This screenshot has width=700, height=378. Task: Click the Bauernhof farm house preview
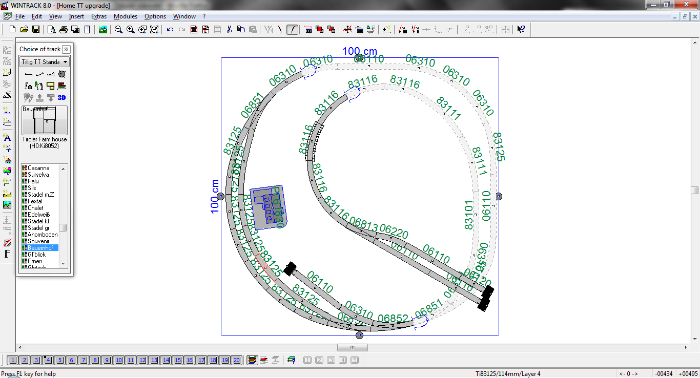point(45,120)
